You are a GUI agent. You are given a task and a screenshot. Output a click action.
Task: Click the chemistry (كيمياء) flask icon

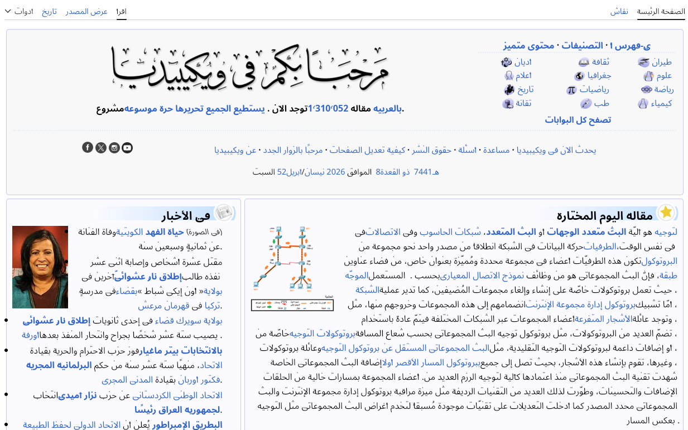pos(644,103)
